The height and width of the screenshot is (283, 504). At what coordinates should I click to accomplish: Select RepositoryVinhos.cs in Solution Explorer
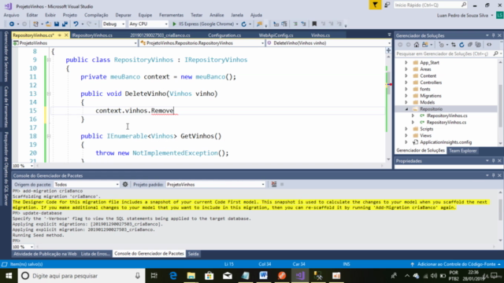click(447, 123)
